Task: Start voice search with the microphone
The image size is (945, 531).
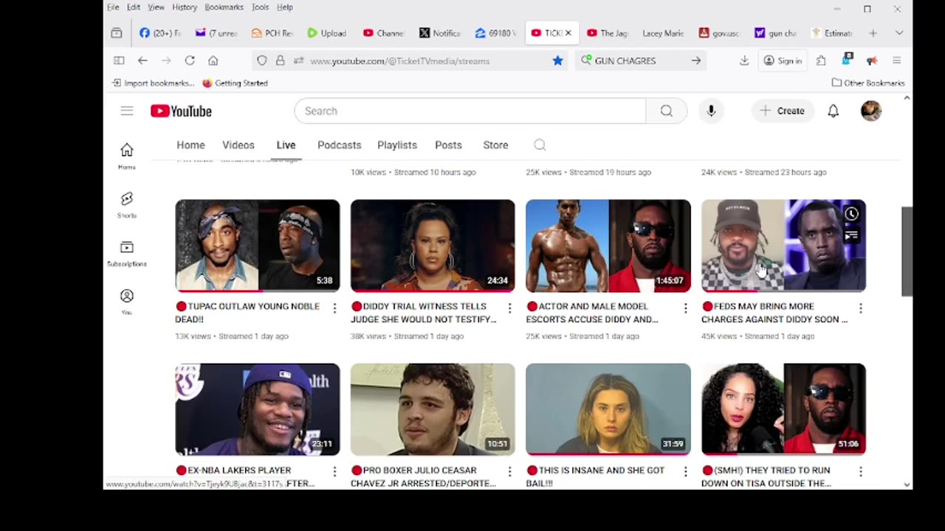Action: [711, 111]
